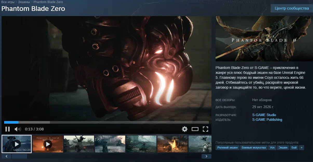The height and width of the screenshot is (162, 313).
Task: Open the Центр сообщества community hub
Action: click(292, 8)
